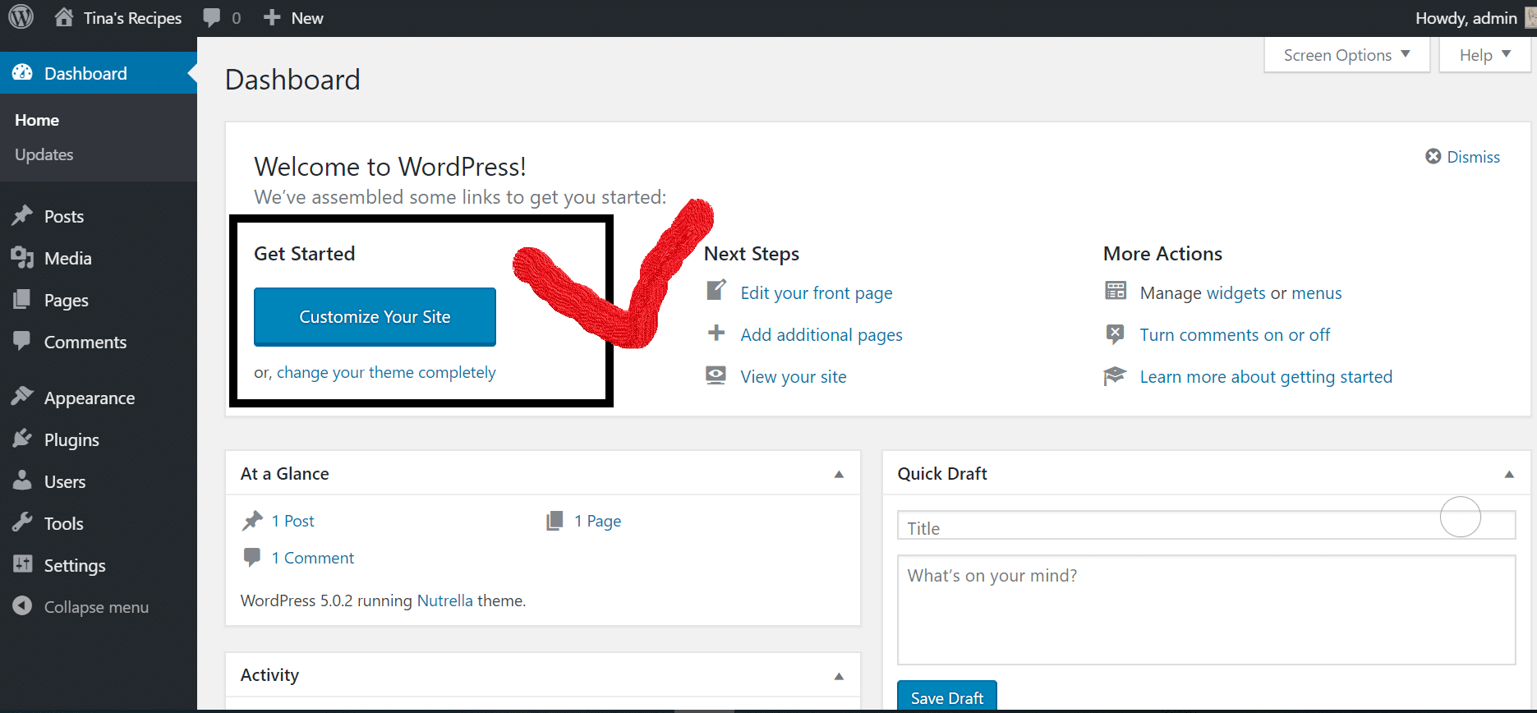Collapse the Activity panel
Screen dimensions: 1537x713
tap(839, 676)
